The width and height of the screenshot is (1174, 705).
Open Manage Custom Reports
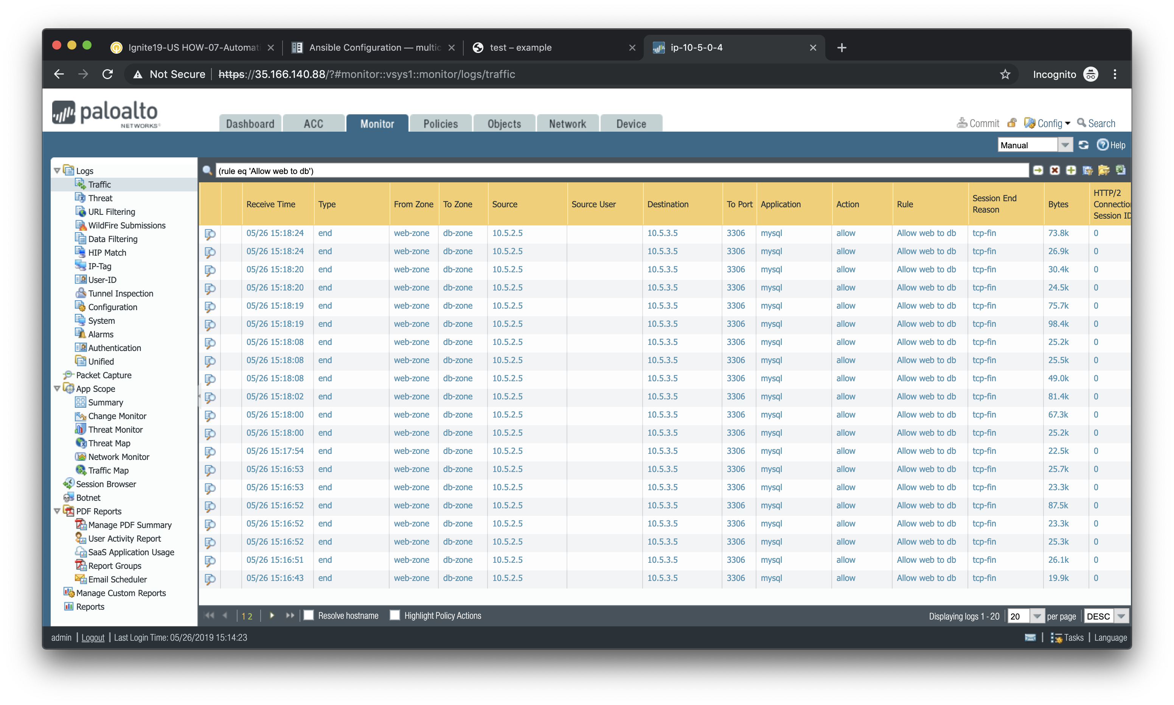[121, 593]
